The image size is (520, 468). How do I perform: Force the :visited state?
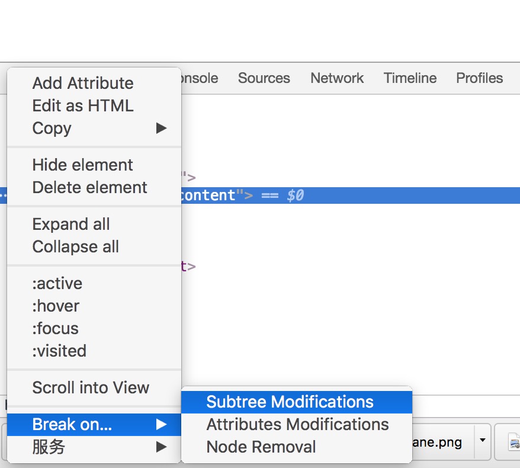pyautogui.click(x=94, y=351)
